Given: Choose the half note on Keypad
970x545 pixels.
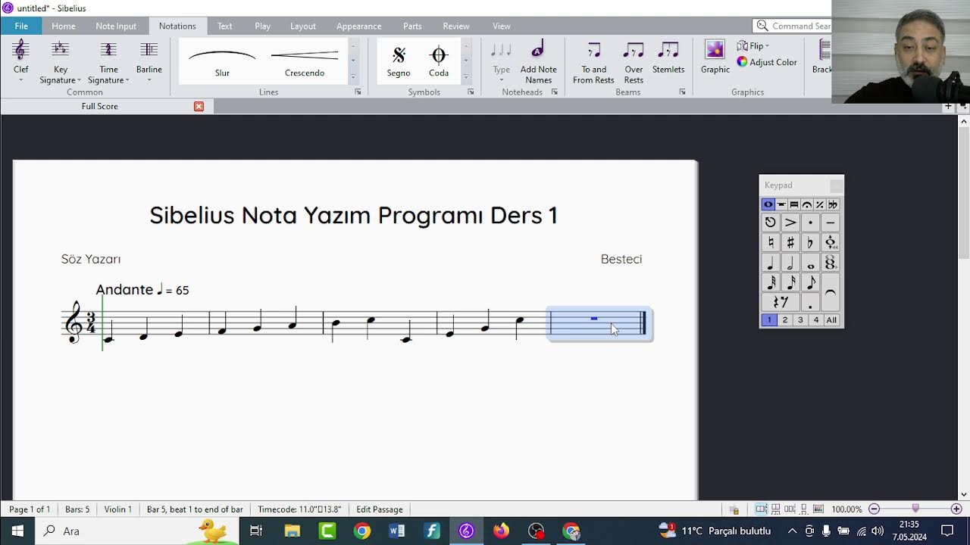Looking at the screenshot, I should click(790, 263).
